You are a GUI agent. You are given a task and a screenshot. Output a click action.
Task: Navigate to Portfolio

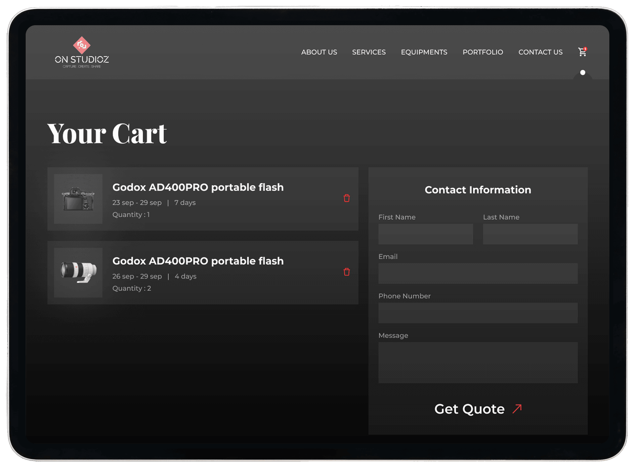pos(483,52)
